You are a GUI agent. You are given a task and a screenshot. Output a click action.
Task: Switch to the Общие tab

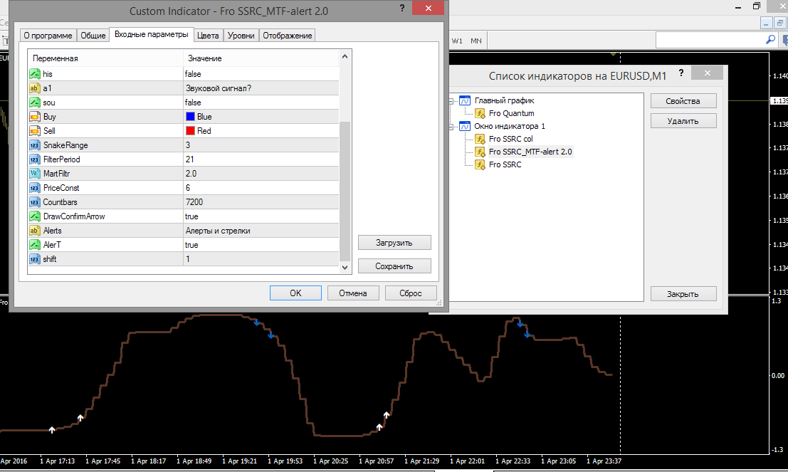(93, 36)
